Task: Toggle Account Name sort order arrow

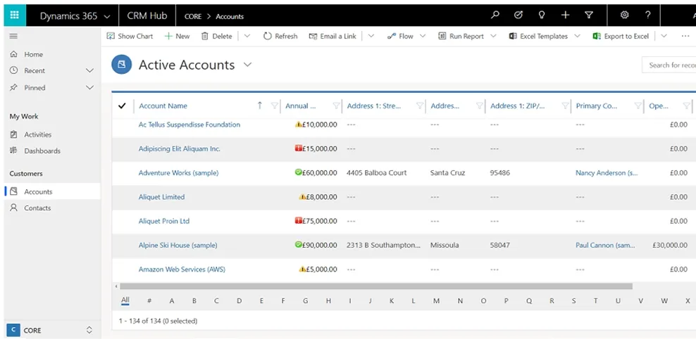Action: 260,105
